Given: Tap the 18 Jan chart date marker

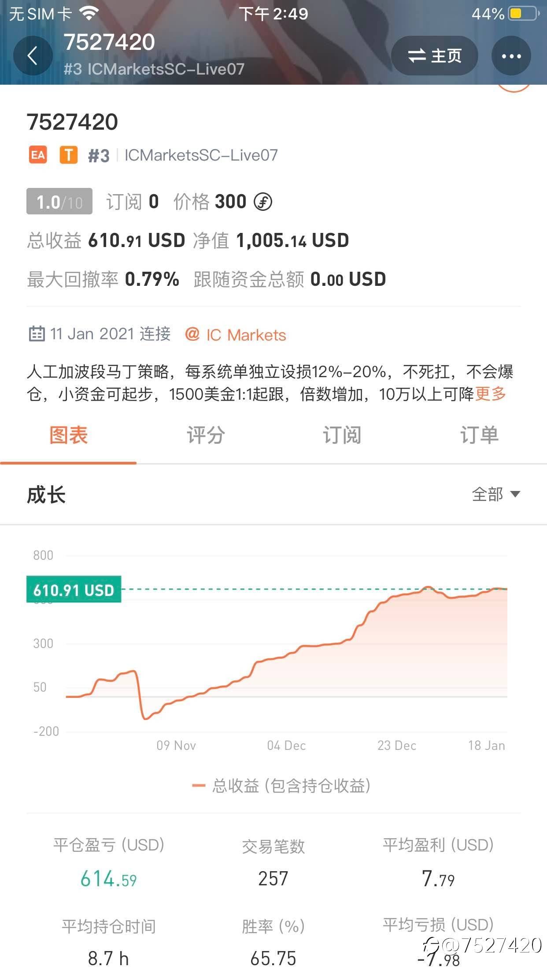Looking at the screenshot, I should click(486, 745).
